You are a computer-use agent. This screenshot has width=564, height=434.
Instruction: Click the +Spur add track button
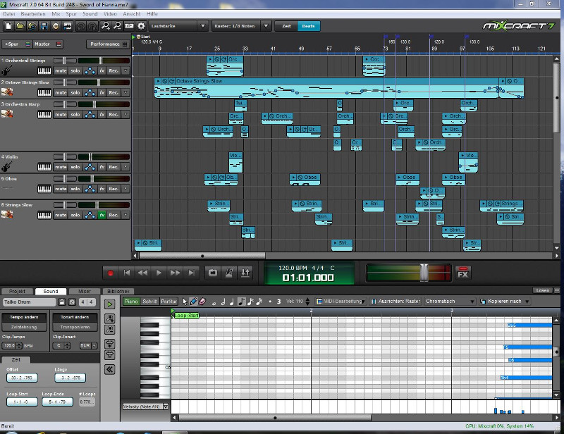coord(17,44)
